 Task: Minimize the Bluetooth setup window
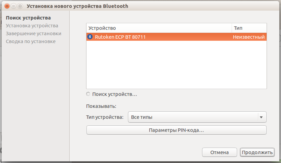click(13, 6)
